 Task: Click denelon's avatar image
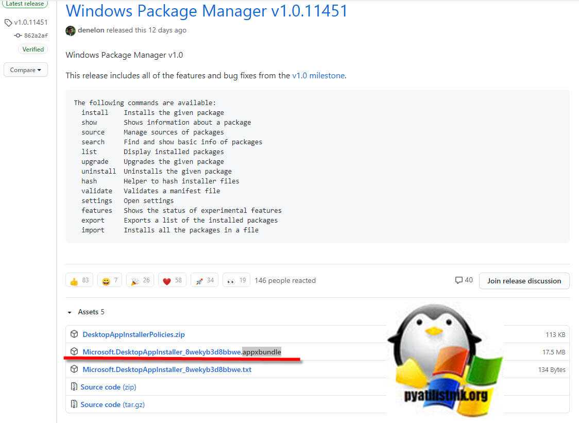(71, 30)
